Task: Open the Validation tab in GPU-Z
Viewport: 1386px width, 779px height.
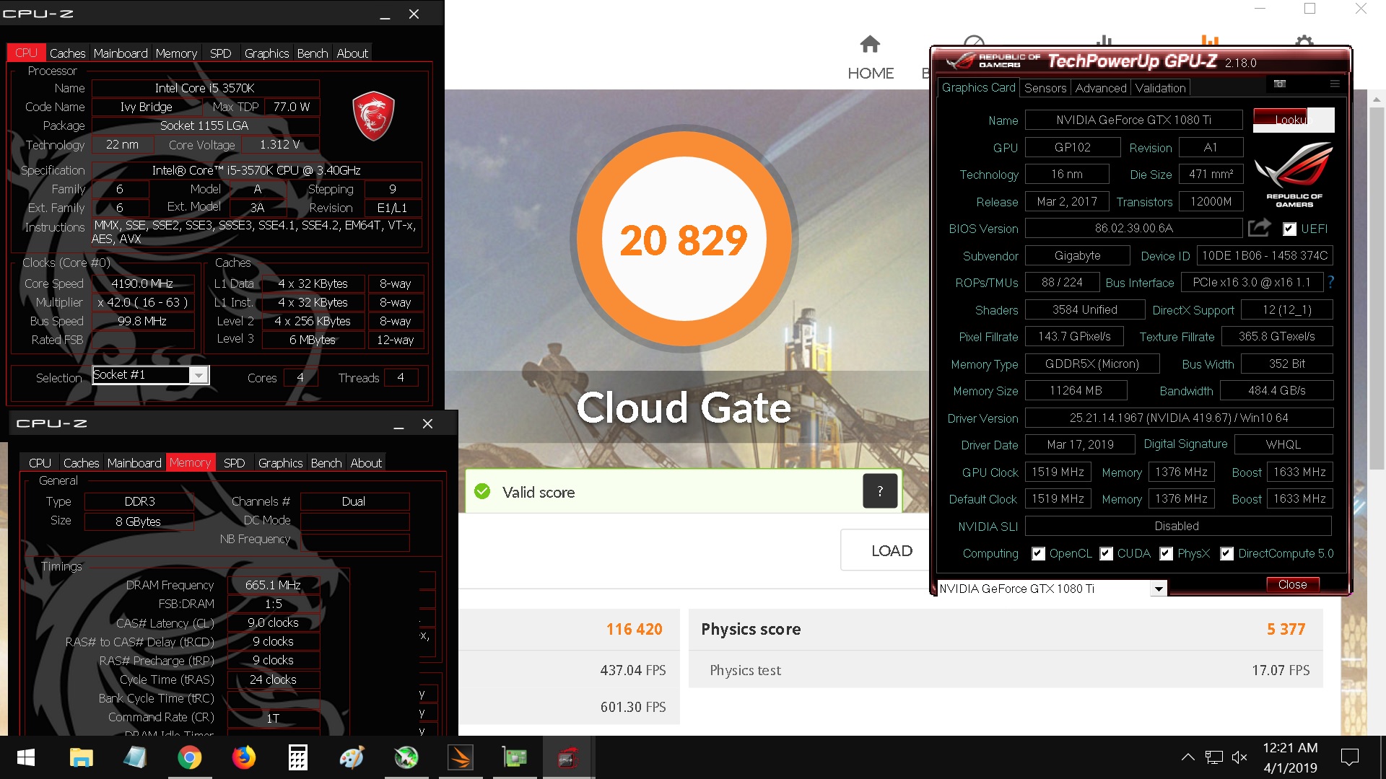Action: (x=1160, y=88)
